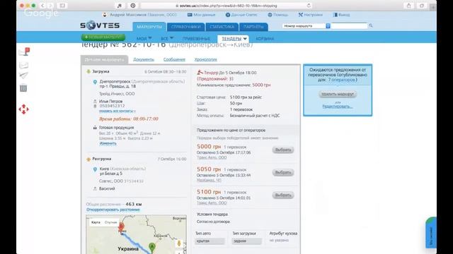
Task: Click the search text field
Action: coord(349,26)
